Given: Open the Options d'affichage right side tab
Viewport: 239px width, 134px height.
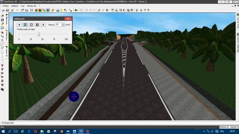Looking at the screenshot, I should (238, 43).
